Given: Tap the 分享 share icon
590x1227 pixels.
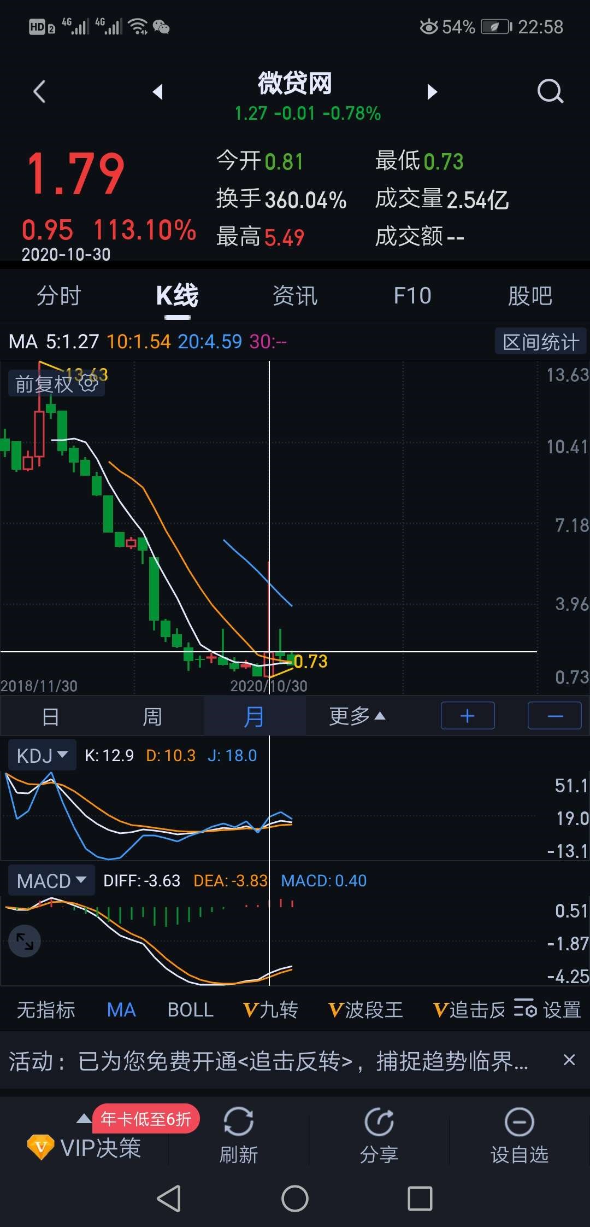Looking at the screenshot, I should click(x=379, y=1122).
